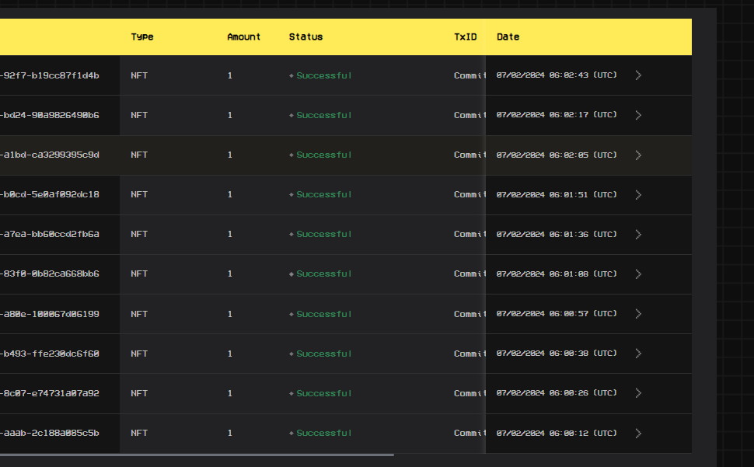Select ID ending -8c07-e74731a07a92

(50, 393)
